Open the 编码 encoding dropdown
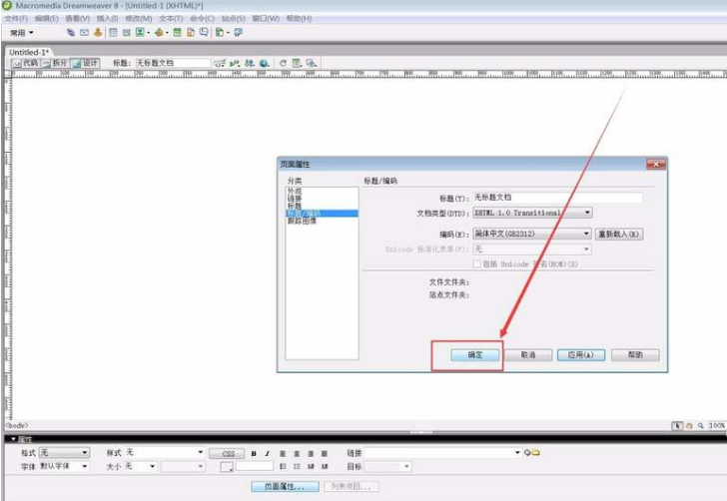The height and width of the screenshot is (501, 727). point(532,234)
